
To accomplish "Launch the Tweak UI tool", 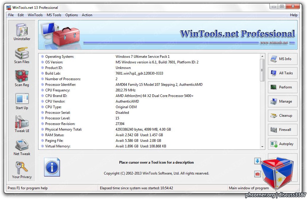I will (x=22, y=124).
